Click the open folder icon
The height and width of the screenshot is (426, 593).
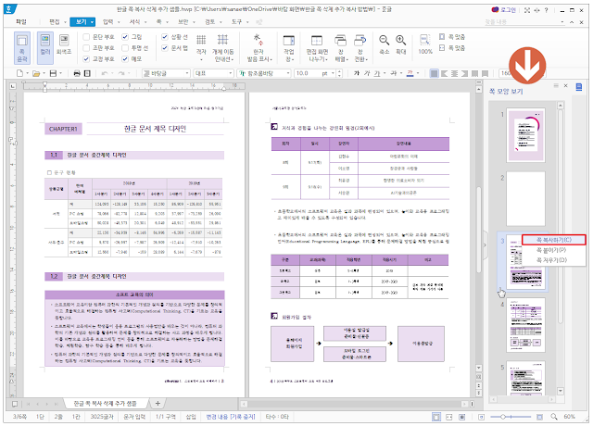click(x=36, y=73)
